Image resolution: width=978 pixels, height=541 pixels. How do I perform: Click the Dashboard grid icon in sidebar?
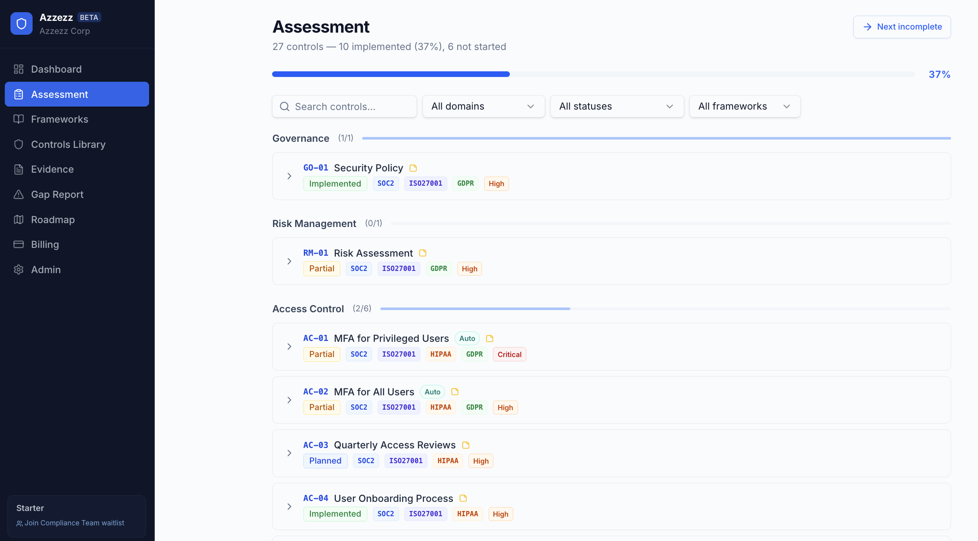[x=19, y=69]
